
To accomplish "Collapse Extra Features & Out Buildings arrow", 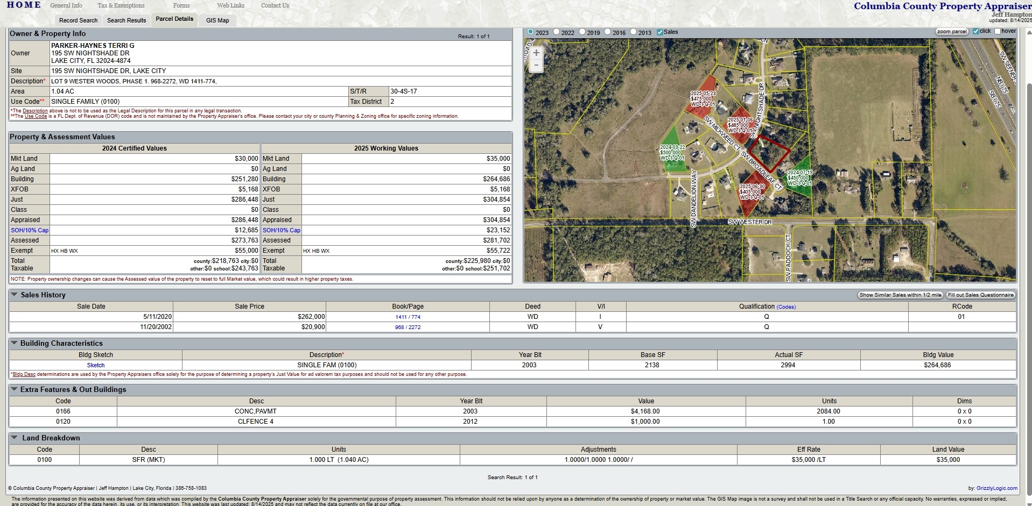I will pos(14,389).
